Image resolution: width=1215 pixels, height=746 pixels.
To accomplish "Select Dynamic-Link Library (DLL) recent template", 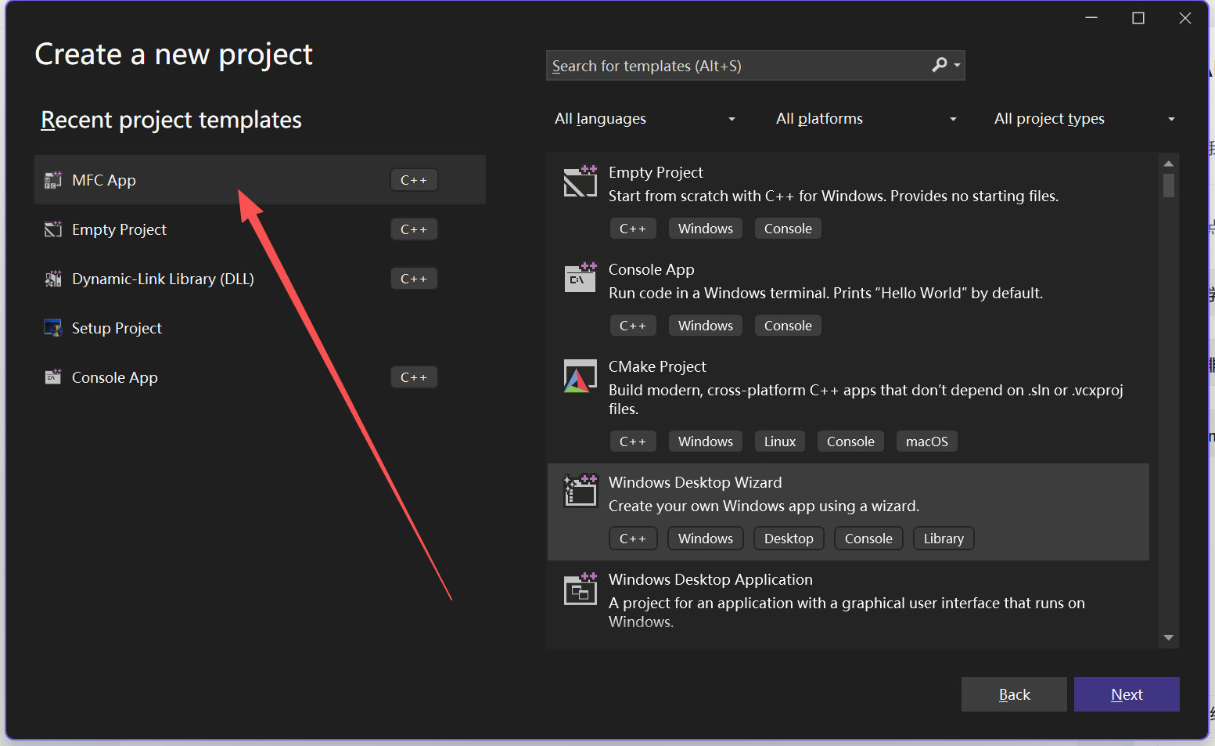I will [260, 279].
